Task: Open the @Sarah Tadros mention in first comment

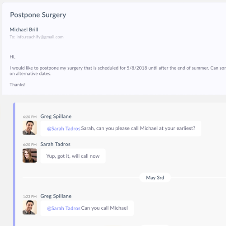Action: pyautogui.click(x=64, y=128)
